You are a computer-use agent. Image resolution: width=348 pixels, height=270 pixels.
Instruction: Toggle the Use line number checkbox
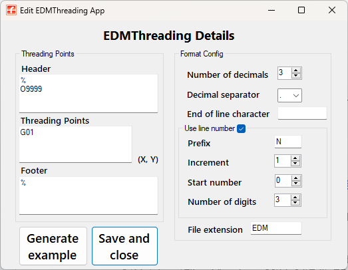coord(241,128)
